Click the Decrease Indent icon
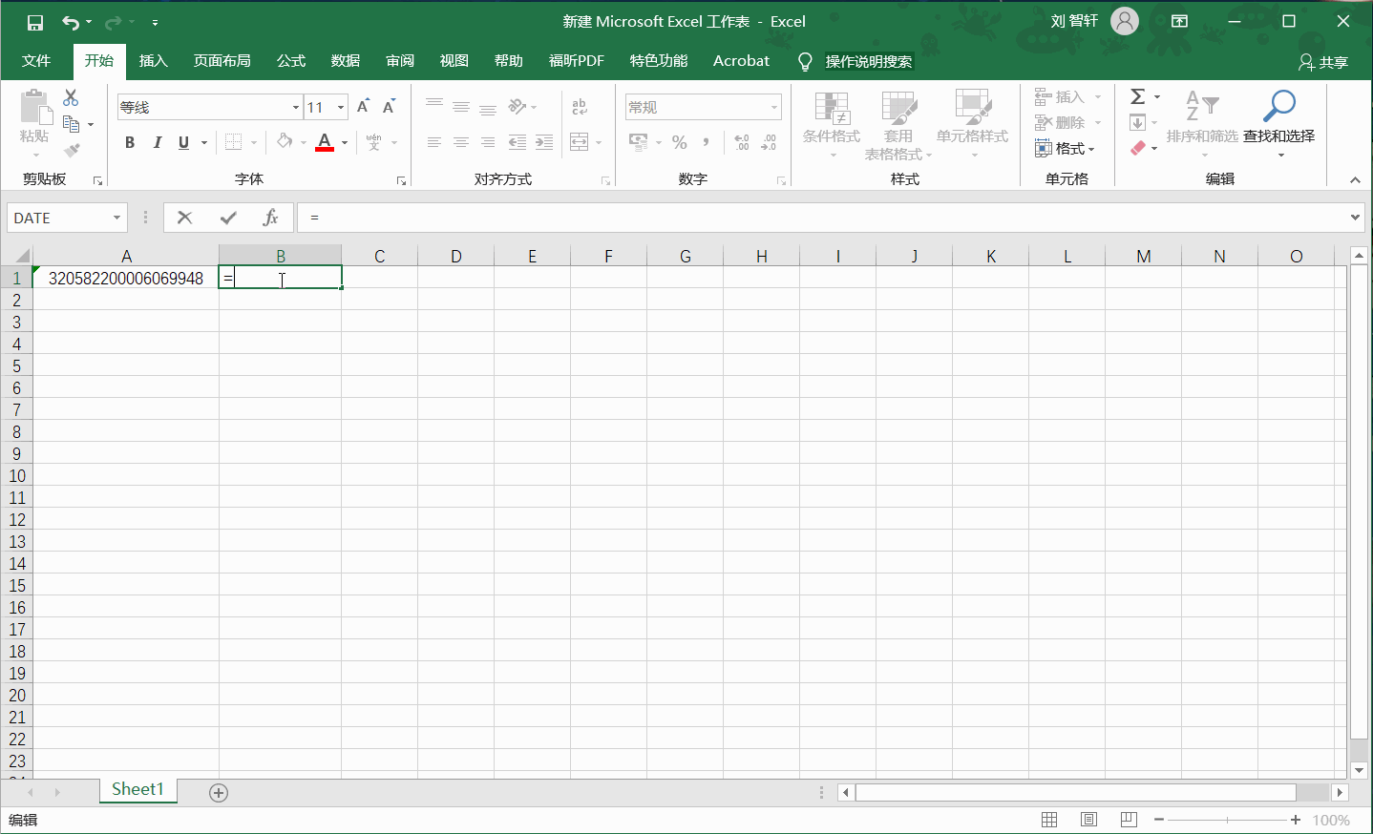 tap(518, 142)
